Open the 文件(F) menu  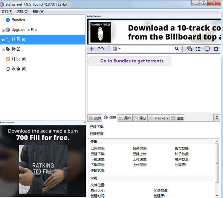(7, 12)
